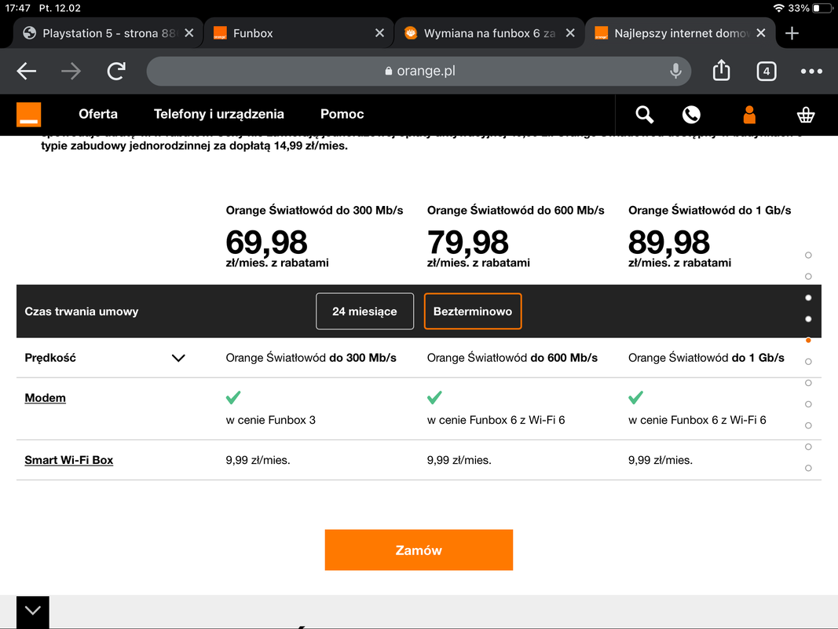Click the 79,98 price text
Viewport: 838px width, 629px height.
pos(467,242)
